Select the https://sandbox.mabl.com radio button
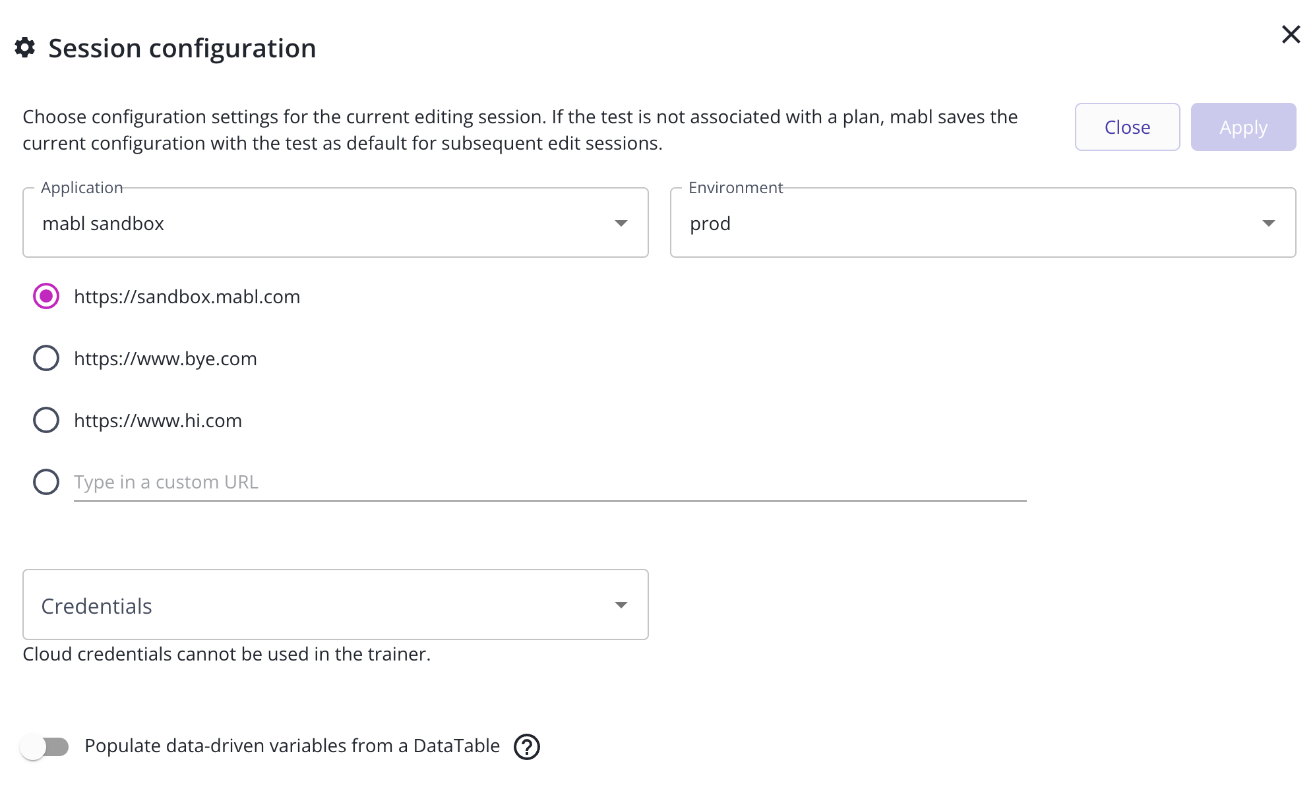The height and width of the screenshot is (795, 1315). click(46, 297)
